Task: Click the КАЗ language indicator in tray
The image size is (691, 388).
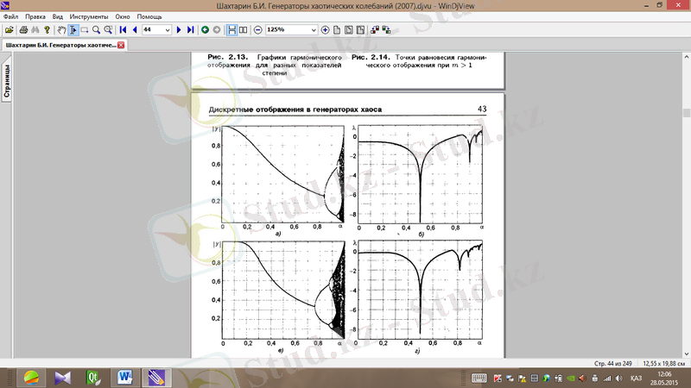Action: pos(636,378)
